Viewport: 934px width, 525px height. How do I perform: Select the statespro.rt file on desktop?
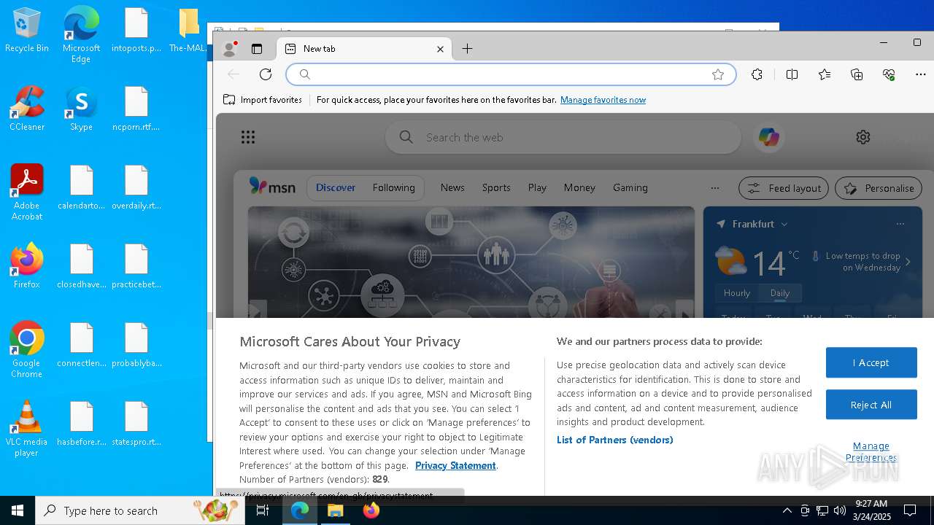point(136,424)
